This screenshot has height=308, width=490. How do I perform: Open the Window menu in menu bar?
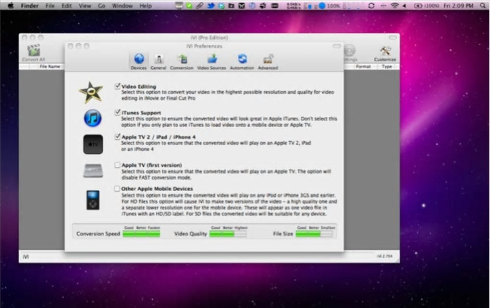[x=122, y=6]
